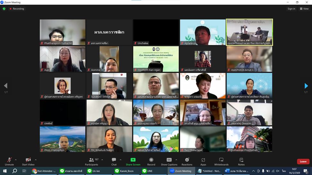
Task: Open the Notes panel
Action: coord(241,161)
